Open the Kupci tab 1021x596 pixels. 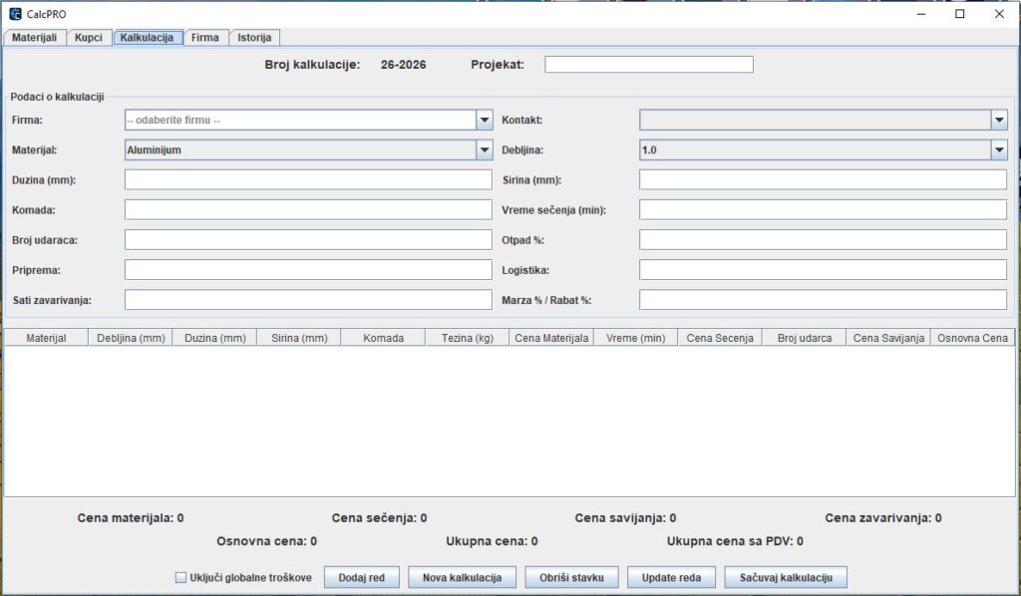89,38
